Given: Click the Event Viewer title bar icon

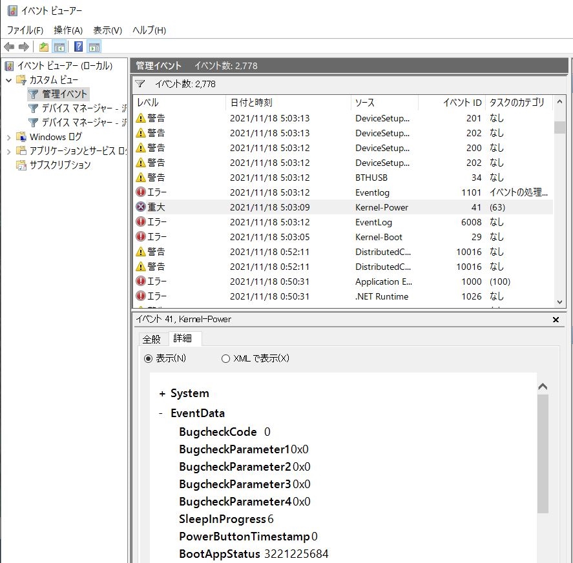Looking at the screenshot, I should click(12, 10).
